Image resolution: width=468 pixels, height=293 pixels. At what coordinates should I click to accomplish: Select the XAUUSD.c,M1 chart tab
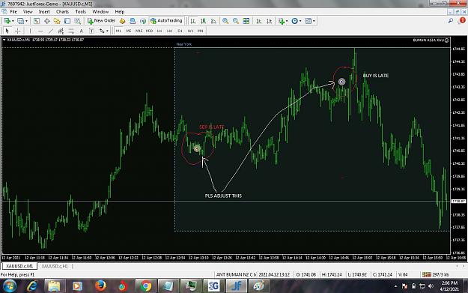click(19, 266)
